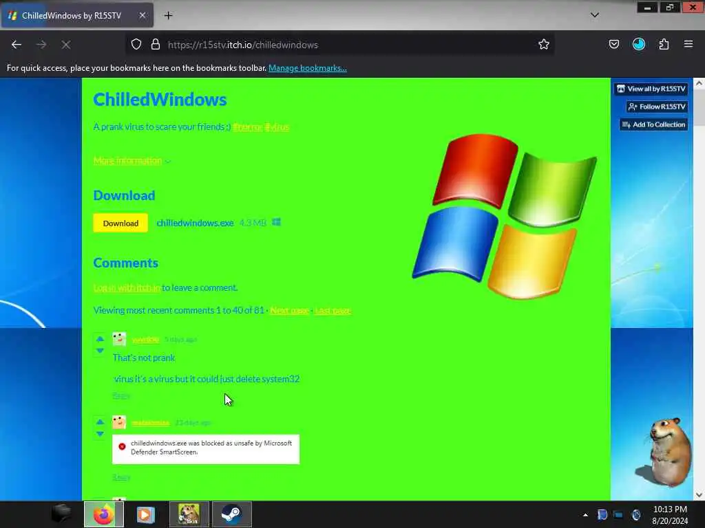Click the page scrollbar up arrow

[699, 83]
